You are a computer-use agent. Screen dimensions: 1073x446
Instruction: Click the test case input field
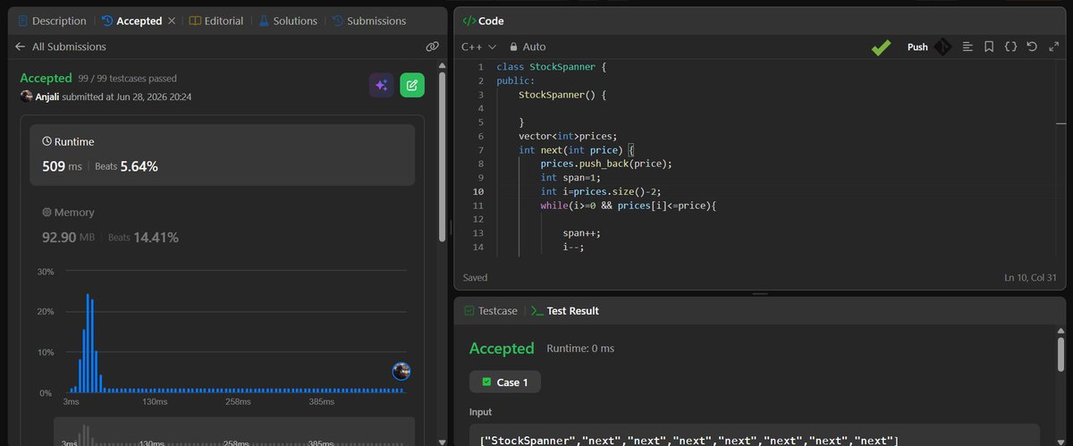(755, 435)
